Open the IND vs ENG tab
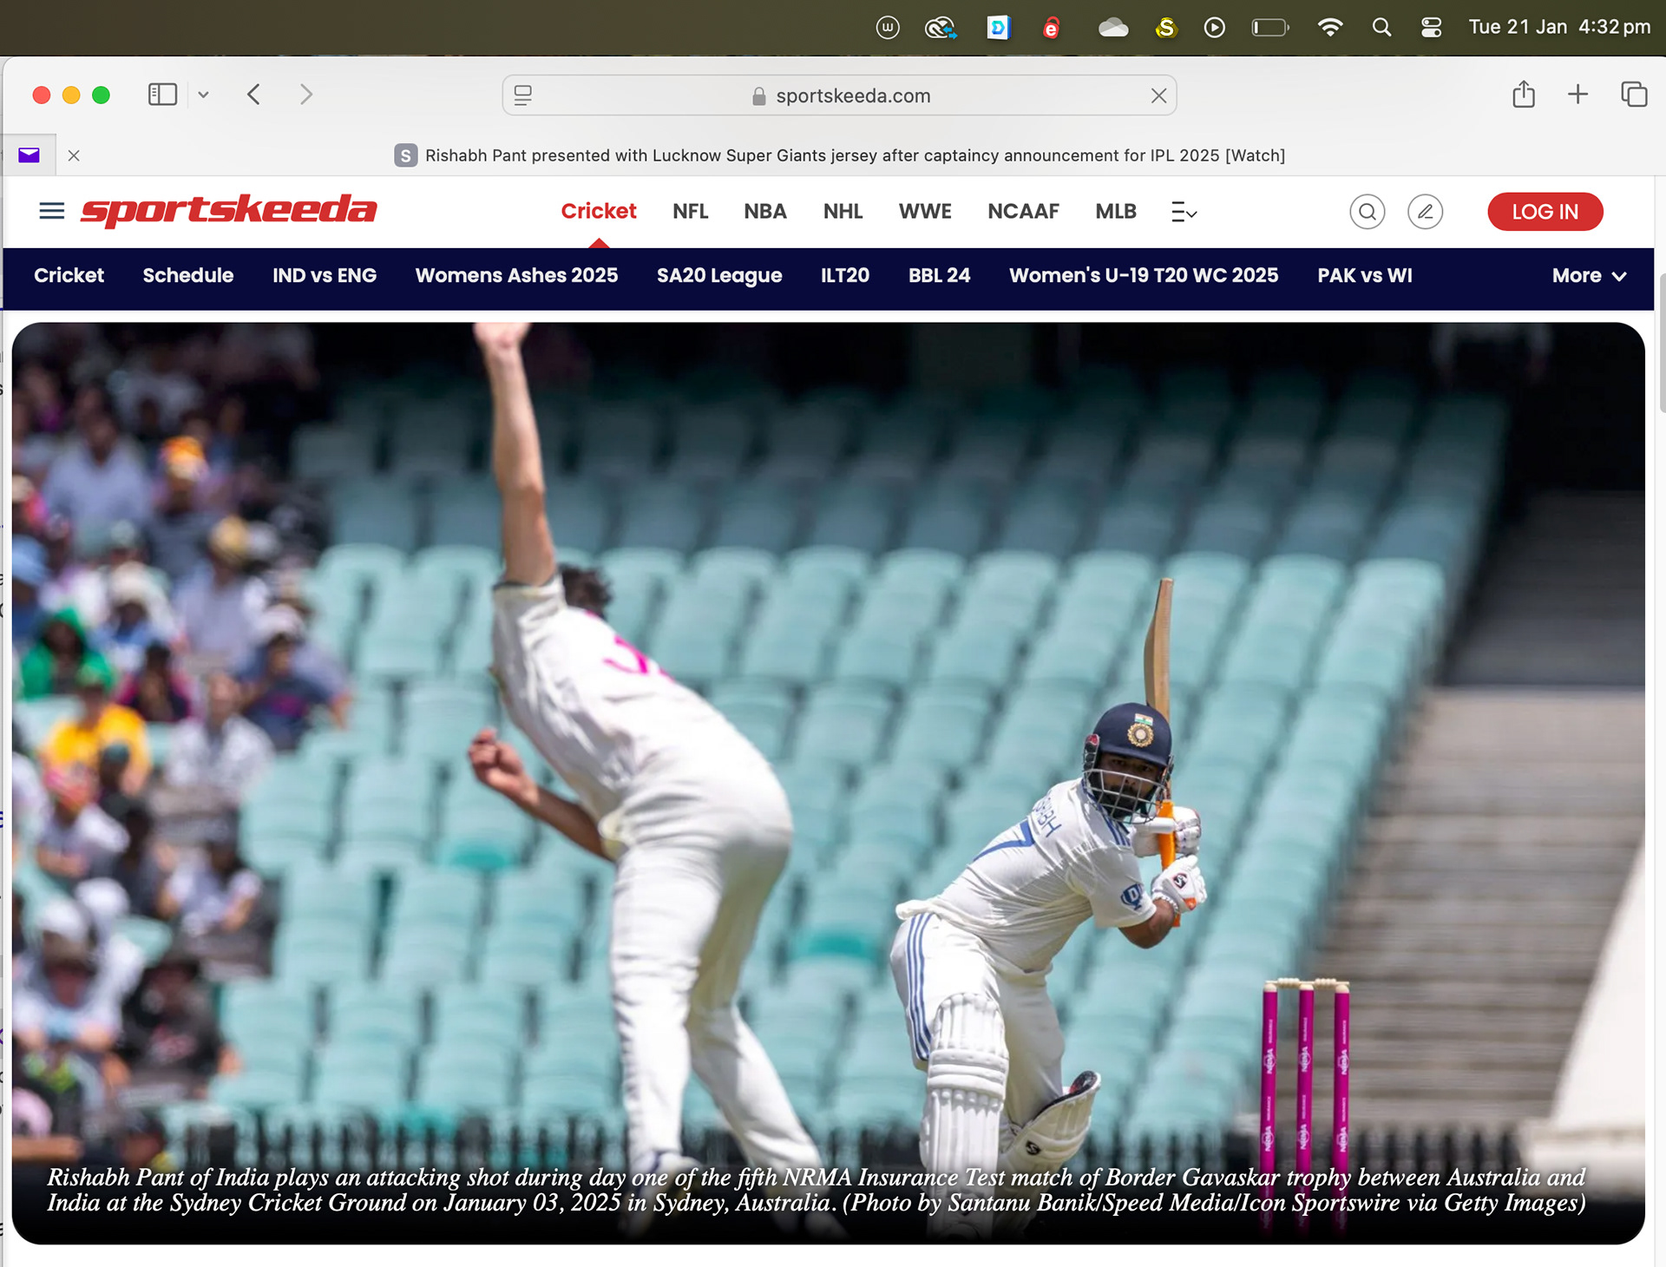 [x=324, y=276]
